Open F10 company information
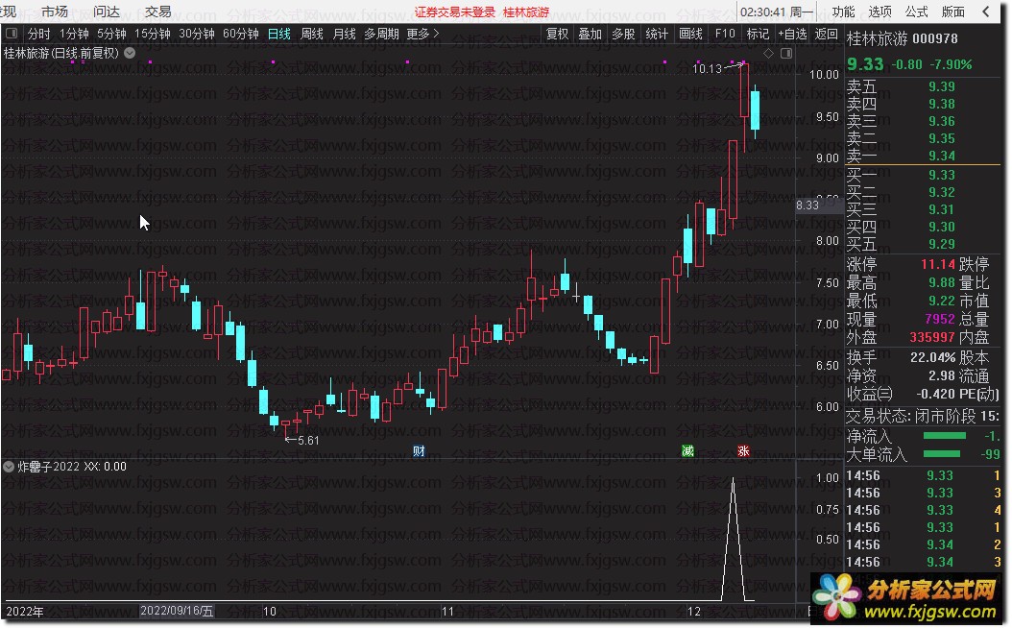 [725, 34]
